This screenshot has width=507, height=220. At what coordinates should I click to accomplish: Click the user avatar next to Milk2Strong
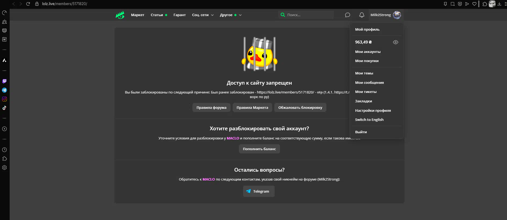pos(397,15)
